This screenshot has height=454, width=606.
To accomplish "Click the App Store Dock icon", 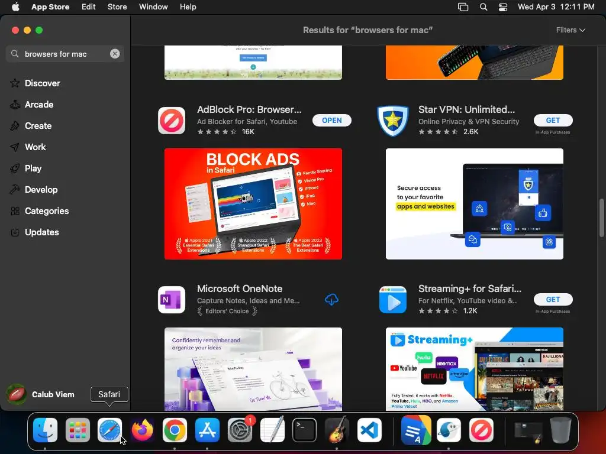I will 207,430.
